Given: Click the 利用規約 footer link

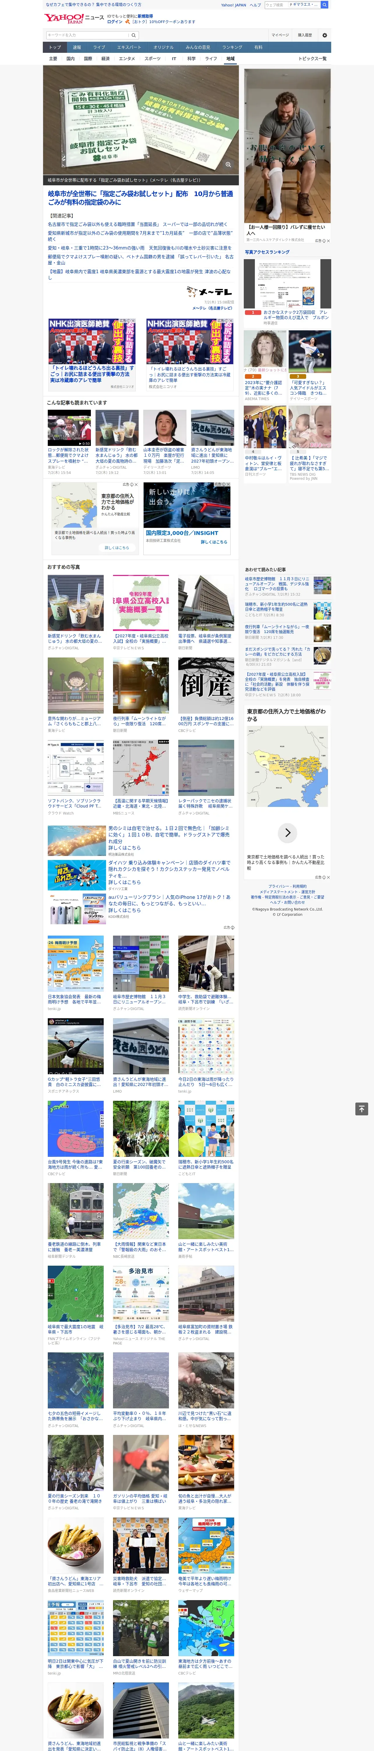Looking at the screenshot, I should point(299,886).
